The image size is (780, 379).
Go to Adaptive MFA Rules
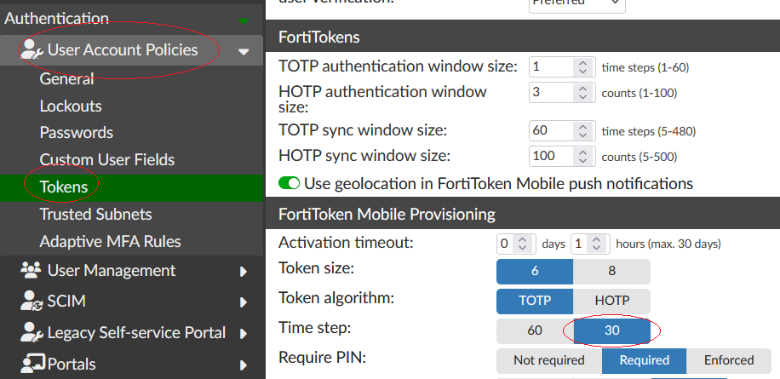[111, 242]
